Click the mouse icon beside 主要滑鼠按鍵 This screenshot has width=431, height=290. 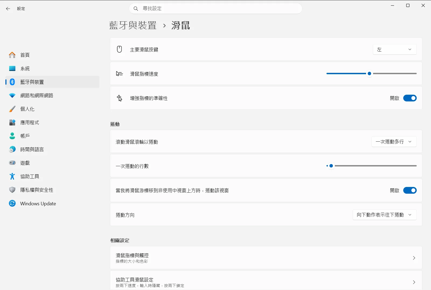pyautogui.click(x=119, y=49)
